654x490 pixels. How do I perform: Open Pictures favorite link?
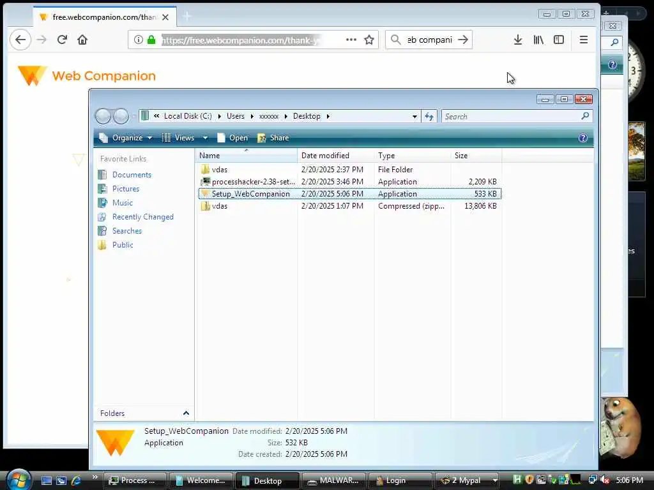click(126, 189)
